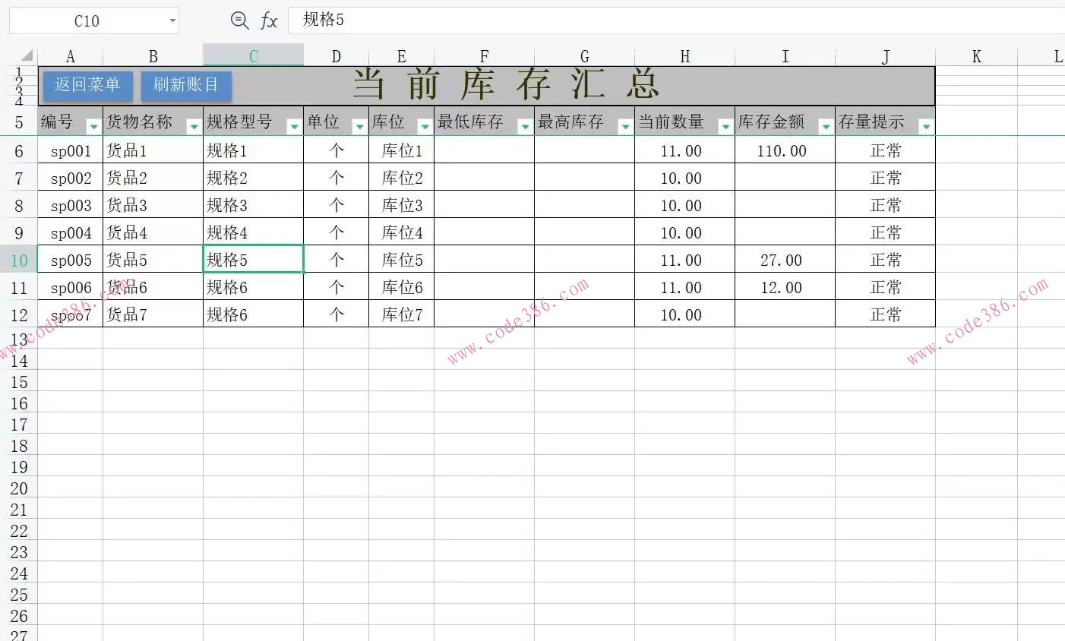
Task: Select the 正常 cell for sp001
Action: coord(885,150)
